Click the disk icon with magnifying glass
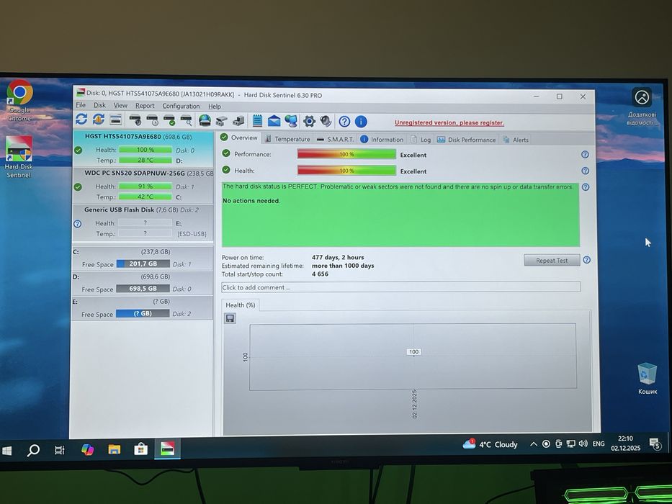This screenshot has width=672, height=504. pyautogui.click(x=186, y=120)
